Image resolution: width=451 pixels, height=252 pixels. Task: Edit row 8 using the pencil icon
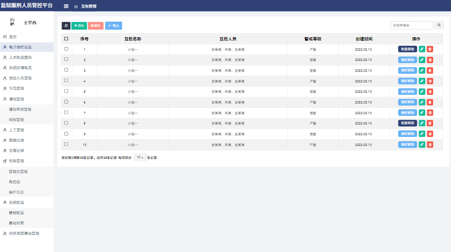click(422, 123)
